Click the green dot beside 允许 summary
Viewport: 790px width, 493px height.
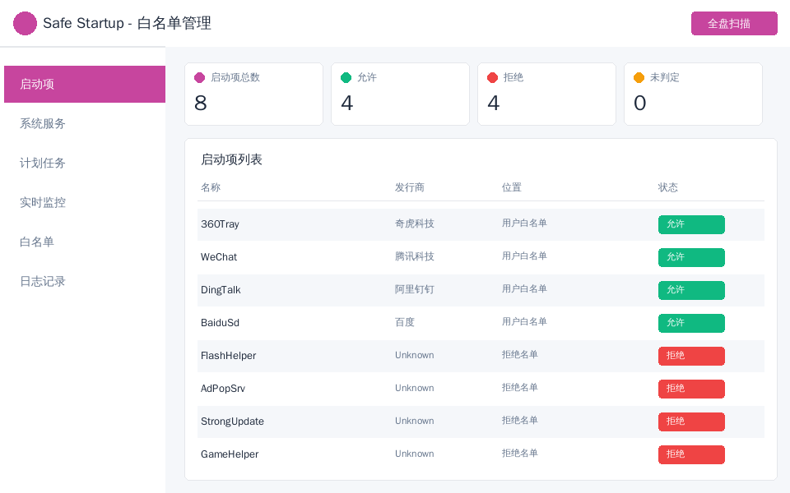(x=346, y=77)
